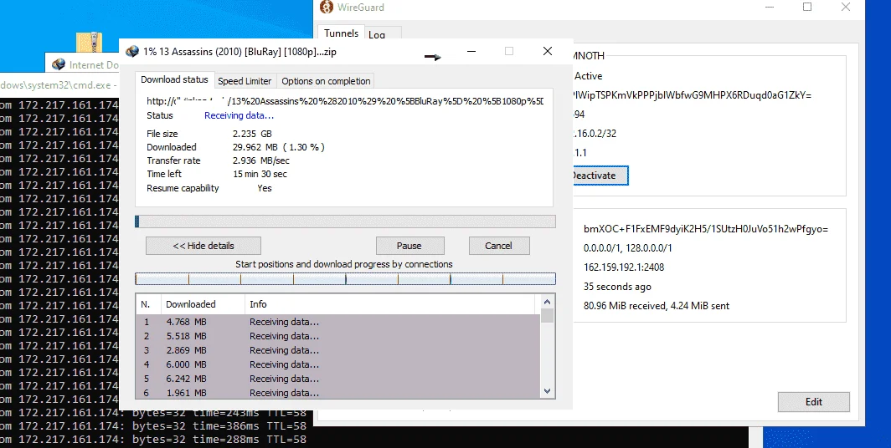Image resolution: width=891 pixels, height=448 pixels.
Task: Click latest handshake '35 seconds ago'
Action: click(x=618, y=287)
